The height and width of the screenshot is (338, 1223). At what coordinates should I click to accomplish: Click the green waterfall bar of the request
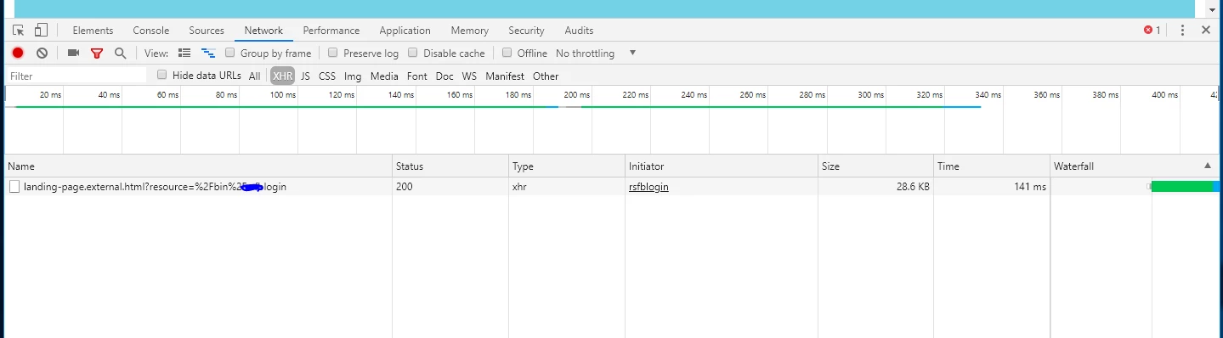click(1182, 187)
